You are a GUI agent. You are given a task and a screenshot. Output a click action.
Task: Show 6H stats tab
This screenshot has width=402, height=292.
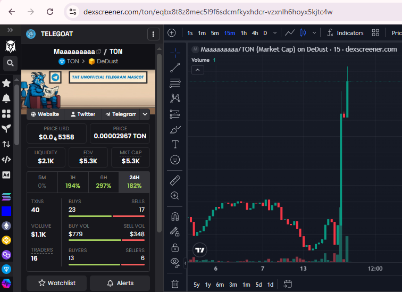click(104, 182)
